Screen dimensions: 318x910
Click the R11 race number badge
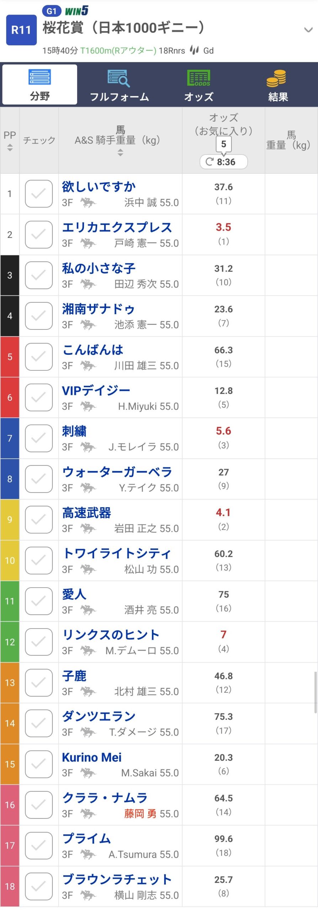tap(21, 30)
